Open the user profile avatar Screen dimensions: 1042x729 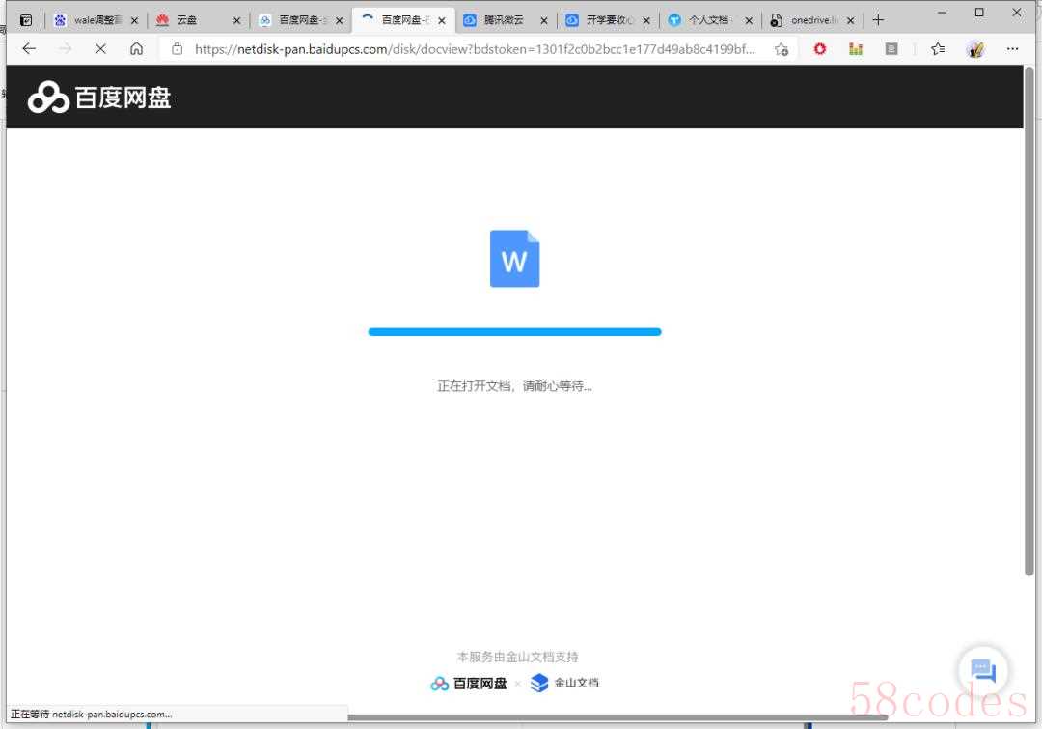tap(974, 48)
